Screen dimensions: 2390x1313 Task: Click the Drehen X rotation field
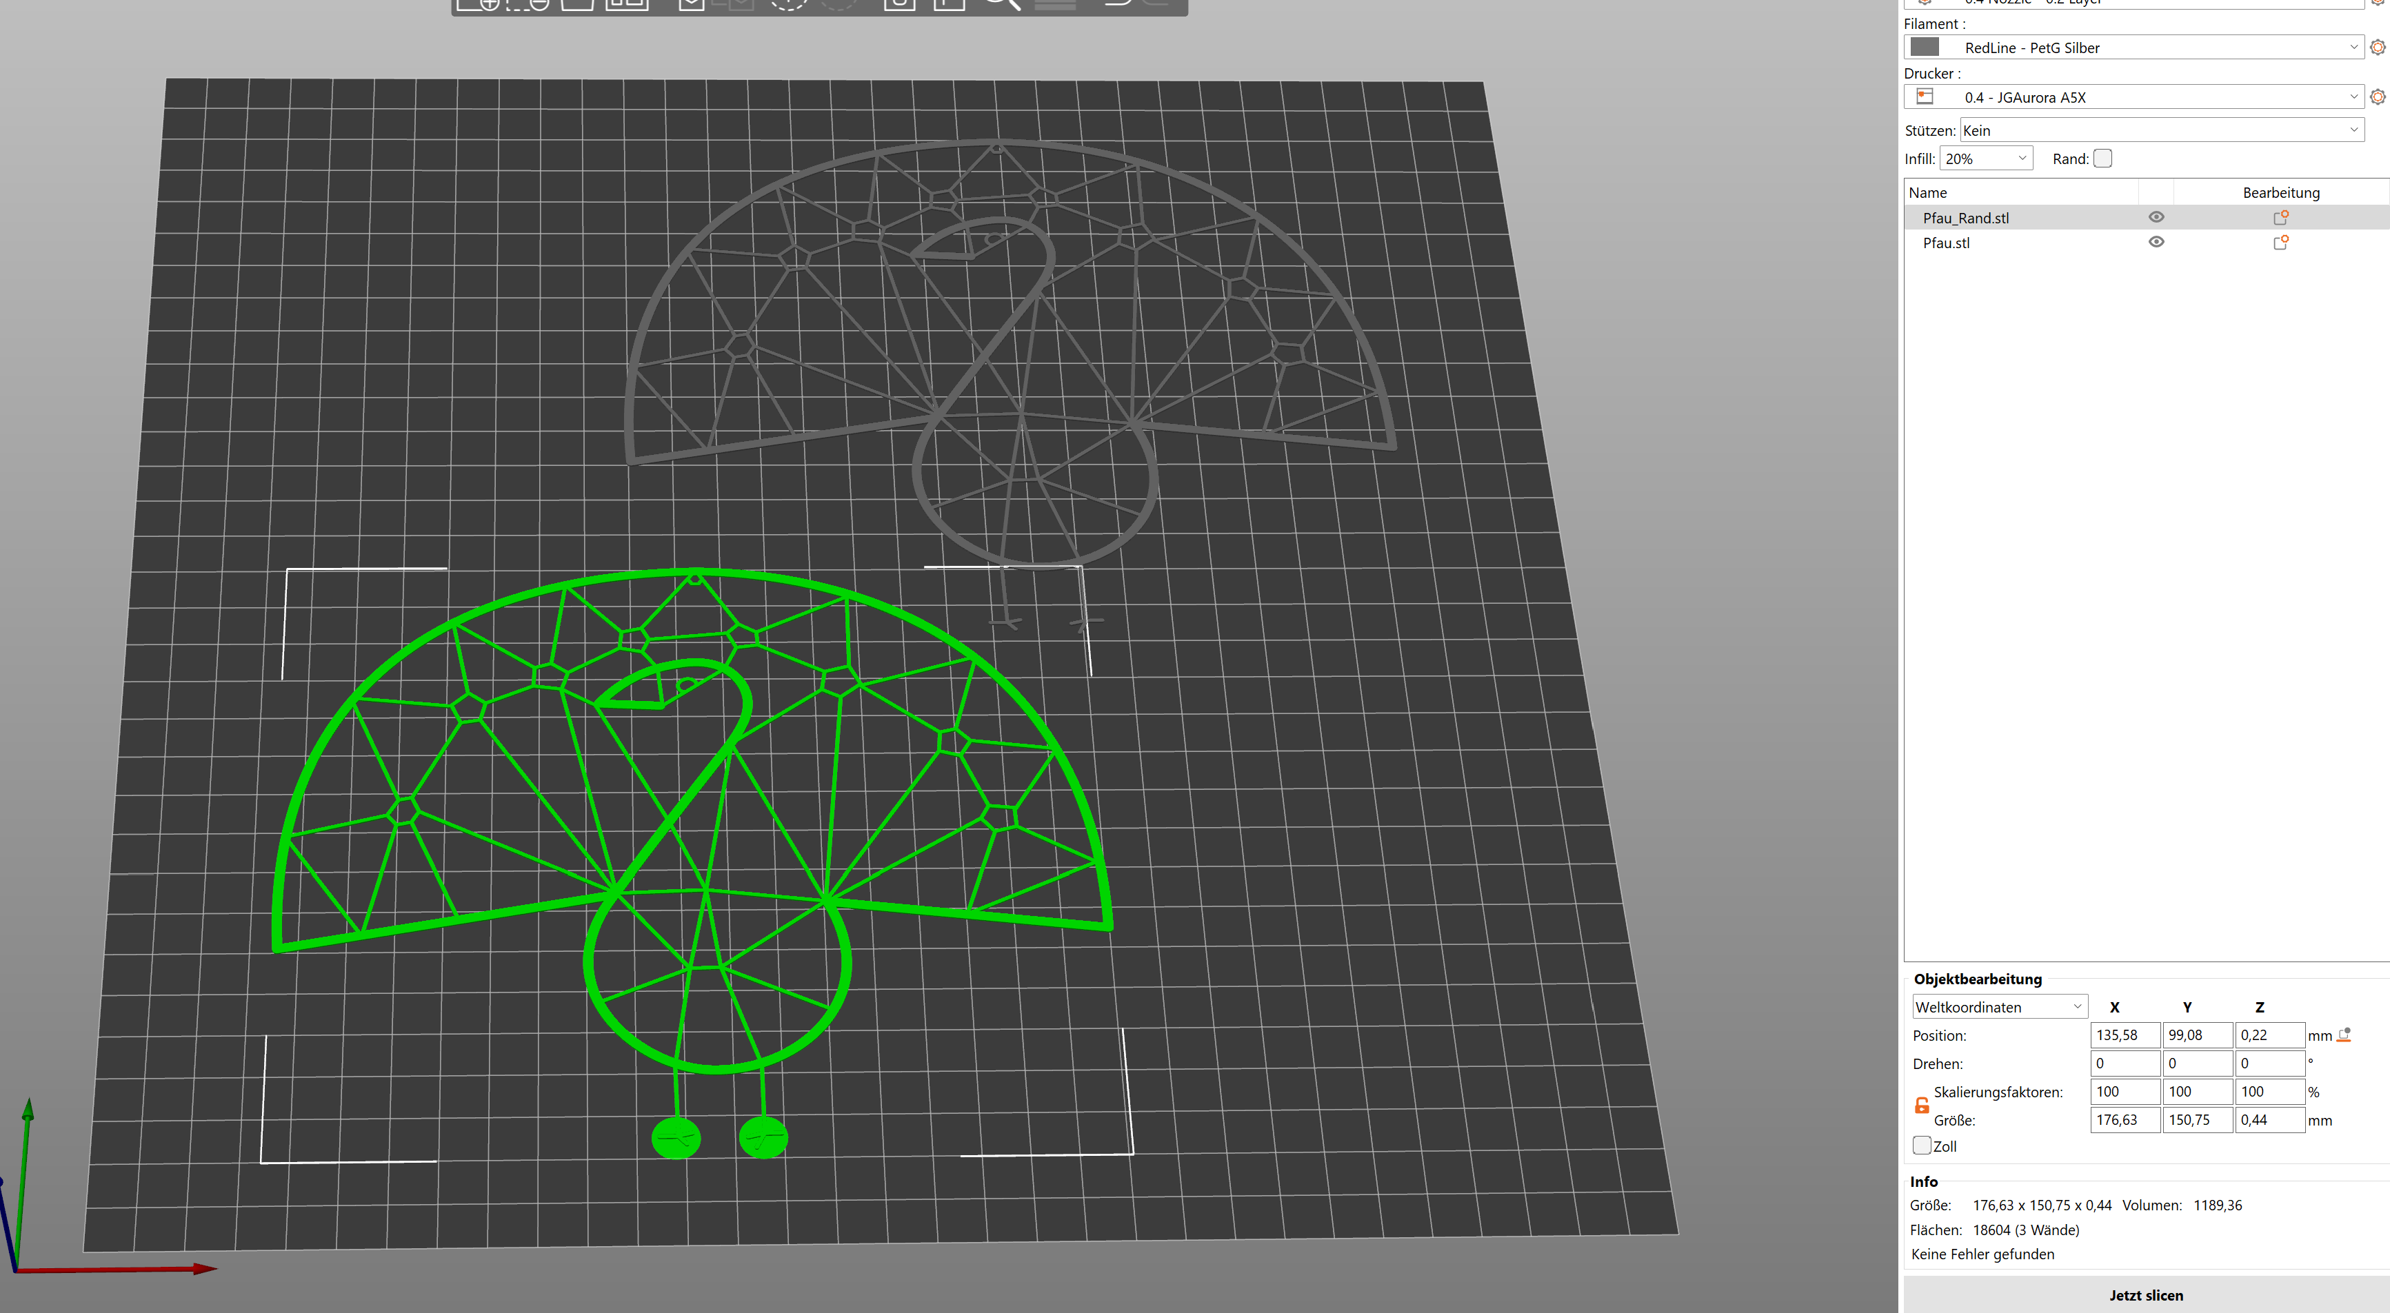point(2125,1063)
